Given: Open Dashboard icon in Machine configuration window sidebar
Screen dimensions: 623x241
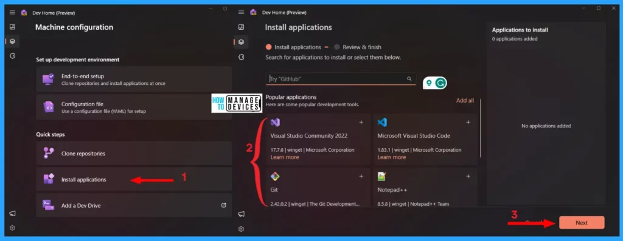Looking at the screenshot, I should point(12,27).
